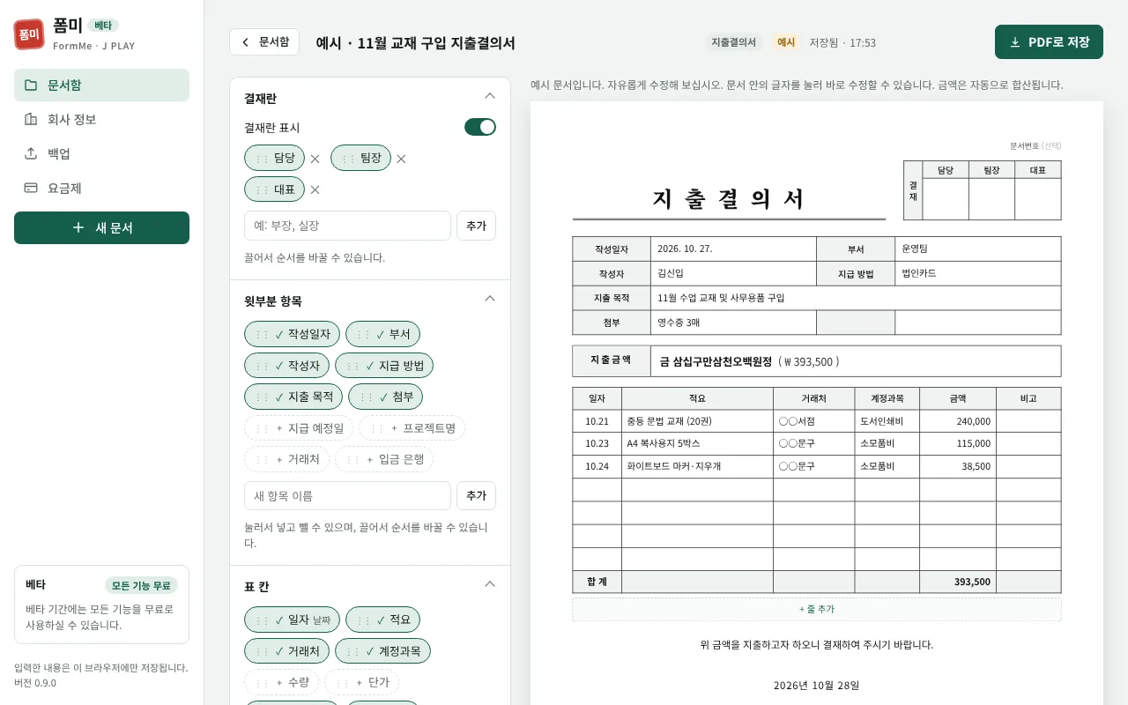Uncheck the 부서 field chip
The width and height of the screenshot is (1128, 705).
click(382, 334)
